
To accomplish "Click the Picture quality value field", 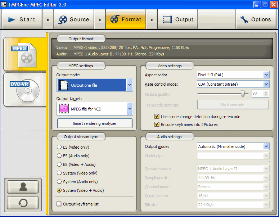I will click(x=257, y=93).
